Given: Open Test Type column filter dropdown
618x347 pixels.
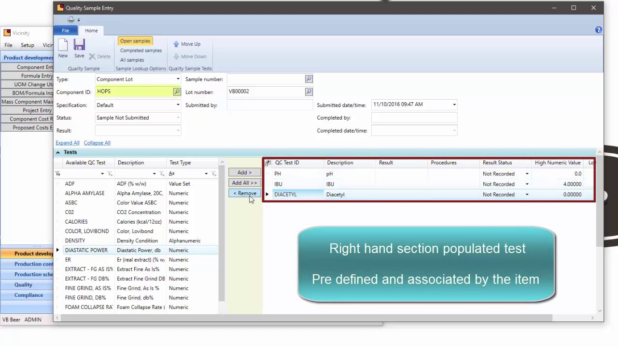Looking at the screenshot, I should pos(206,173).
